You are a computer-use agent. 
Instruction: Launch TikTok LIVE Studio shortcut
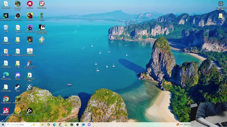(6, 111)
